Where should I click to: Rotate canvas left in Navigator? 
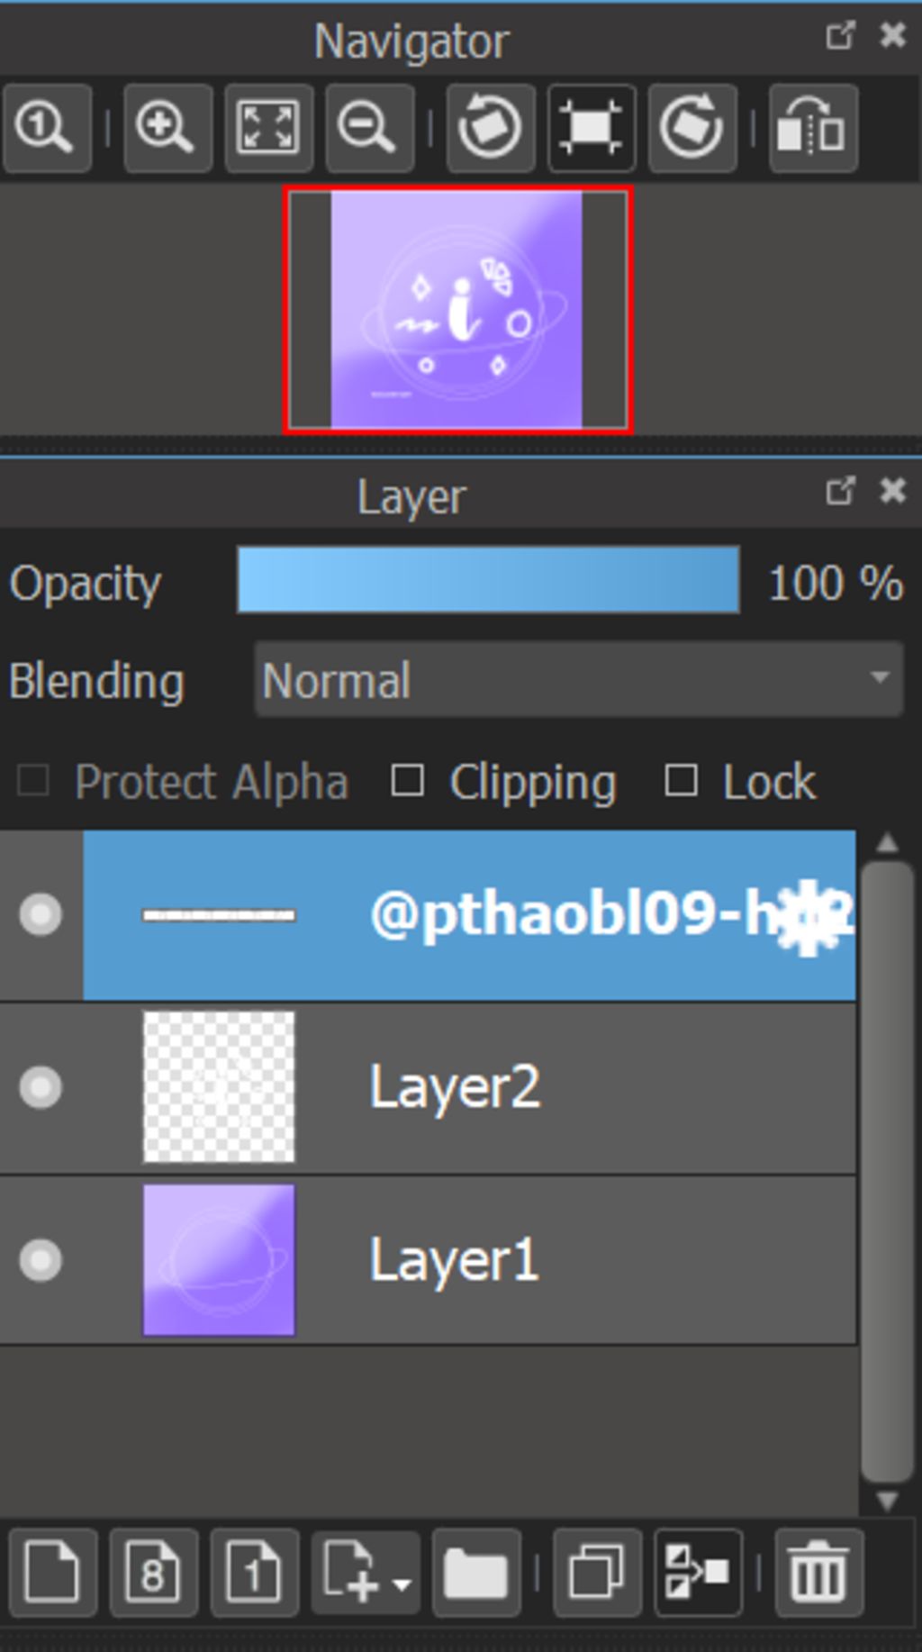click(491, 128)
